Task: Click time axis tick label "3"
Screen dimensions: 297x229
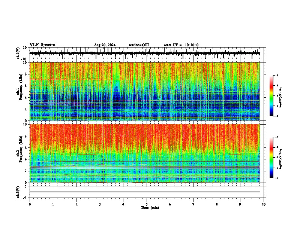Action: click(x=100, y=204)
